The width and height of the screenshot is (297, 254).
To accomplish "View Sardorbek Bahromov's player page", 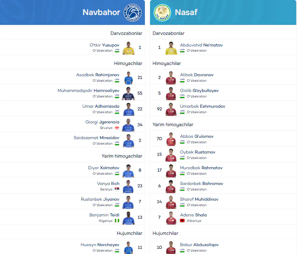I will (201, 184).
